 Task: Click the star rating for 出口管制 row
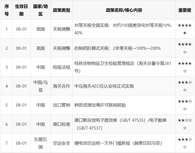click(x=185, y=105)
